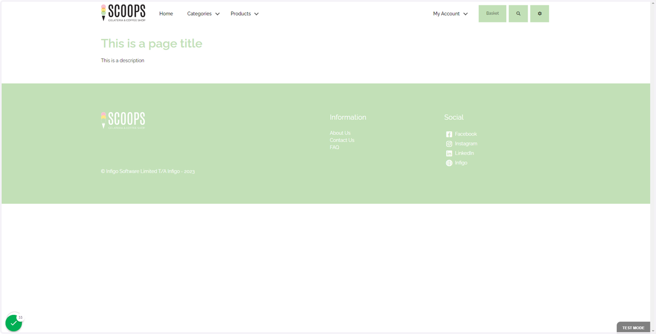
Task: Open the Facebook text link
Action: pos(466,134)
